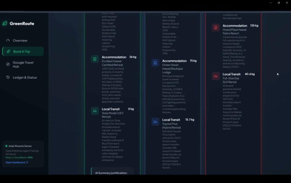Click the red accommodation icon for Grand Plaza resort

point(216,28)
